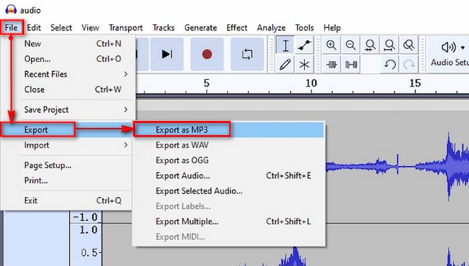Select the Envelope tool
The image size is (469, 266).
coord(304,45)
